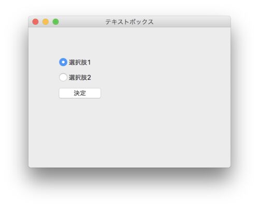Click the yellow traffic light icon
This screenshot has width=259, height=208.
coord(46,22)
